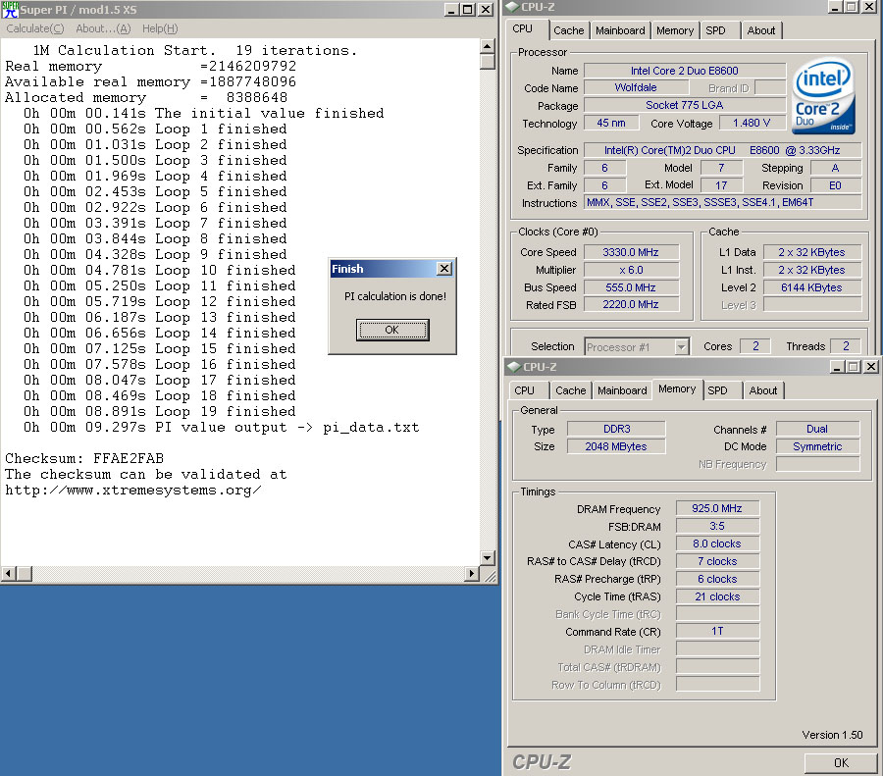Click the lower CPU-Z window title icon

click(x=513, y=367)
